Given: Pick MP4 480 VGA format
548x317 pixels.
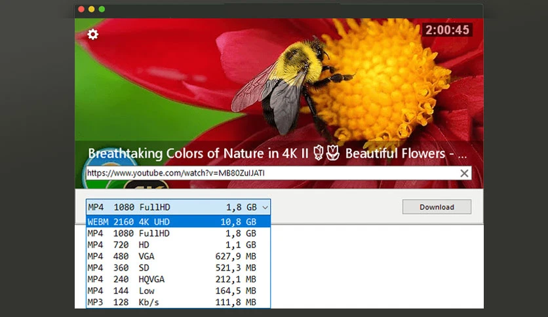Looking at the screenshot, I should tap(178, 256).
